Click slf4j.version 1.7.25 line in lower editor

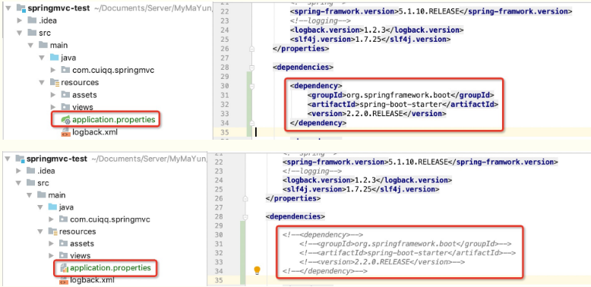pos(361,189)
